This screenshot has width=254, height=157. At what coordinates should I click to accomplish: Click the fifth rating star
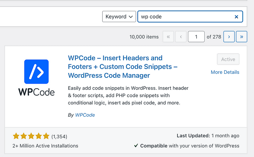pyautogui.click(x=46, y=136)
